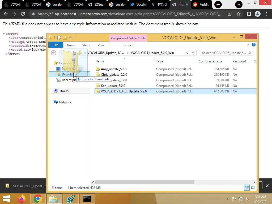Viewport: 272px width, 204px height.
Task: Close Chrome's download bar
Action: point(267,186)
